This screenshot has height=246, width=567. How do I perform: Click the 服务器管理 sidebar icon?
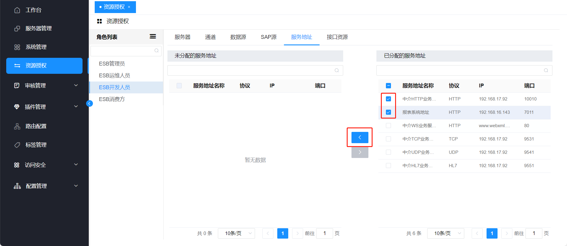pyautogui.click(x=17, y=28)
